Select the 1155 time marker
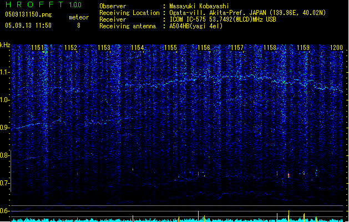The image size is (349, 222). [x=170, y=48]
